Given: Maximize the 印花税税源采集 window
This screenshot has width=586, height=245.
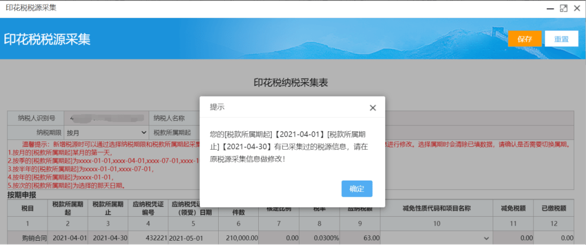Looking at the screenshot, I should (564, 9).
